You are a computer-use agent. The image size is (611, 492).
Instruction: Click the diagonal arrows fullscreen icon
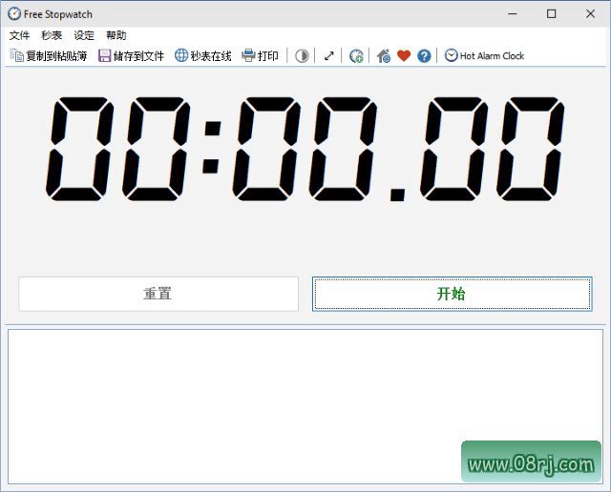329,56
